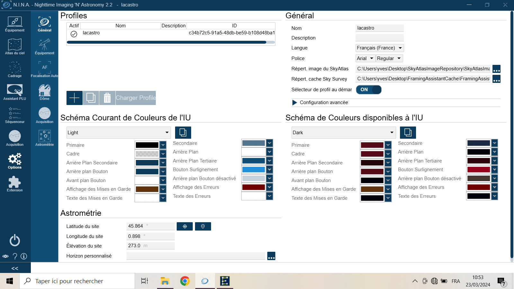Open Task View from the taskbar
514x289 pixels.
click(145, 281)
